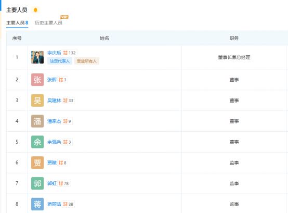Screen dimensions: 288x213
Task: Click the yellow 吴 avatar icon
Action: click(x=37, y=101)
